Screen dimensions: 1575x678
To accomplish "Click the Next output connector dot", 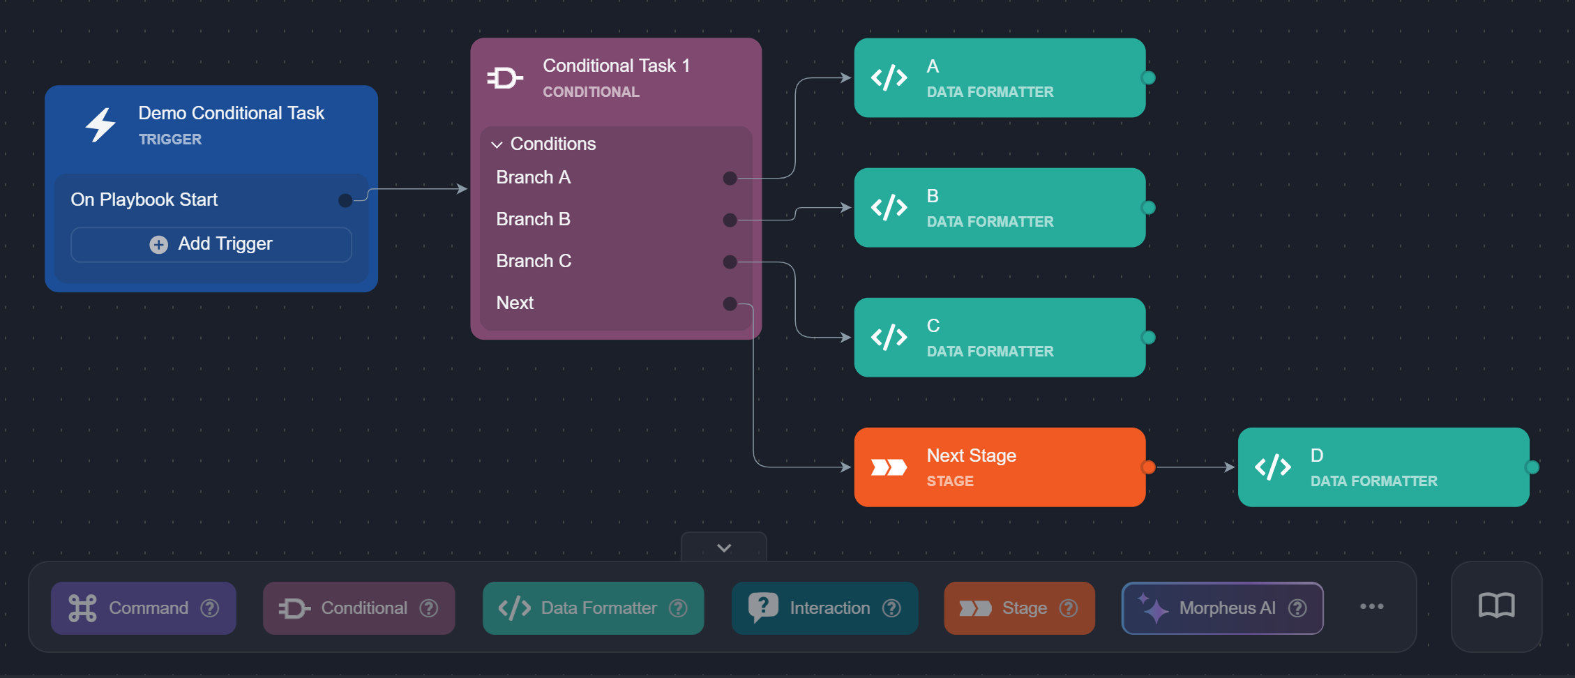I will [x=730, y=303].
